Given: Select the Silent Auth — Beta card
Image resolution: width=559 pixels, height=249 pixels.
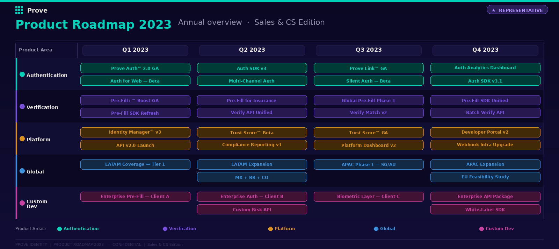Looking at the screenshot, I should pos(369,81).
